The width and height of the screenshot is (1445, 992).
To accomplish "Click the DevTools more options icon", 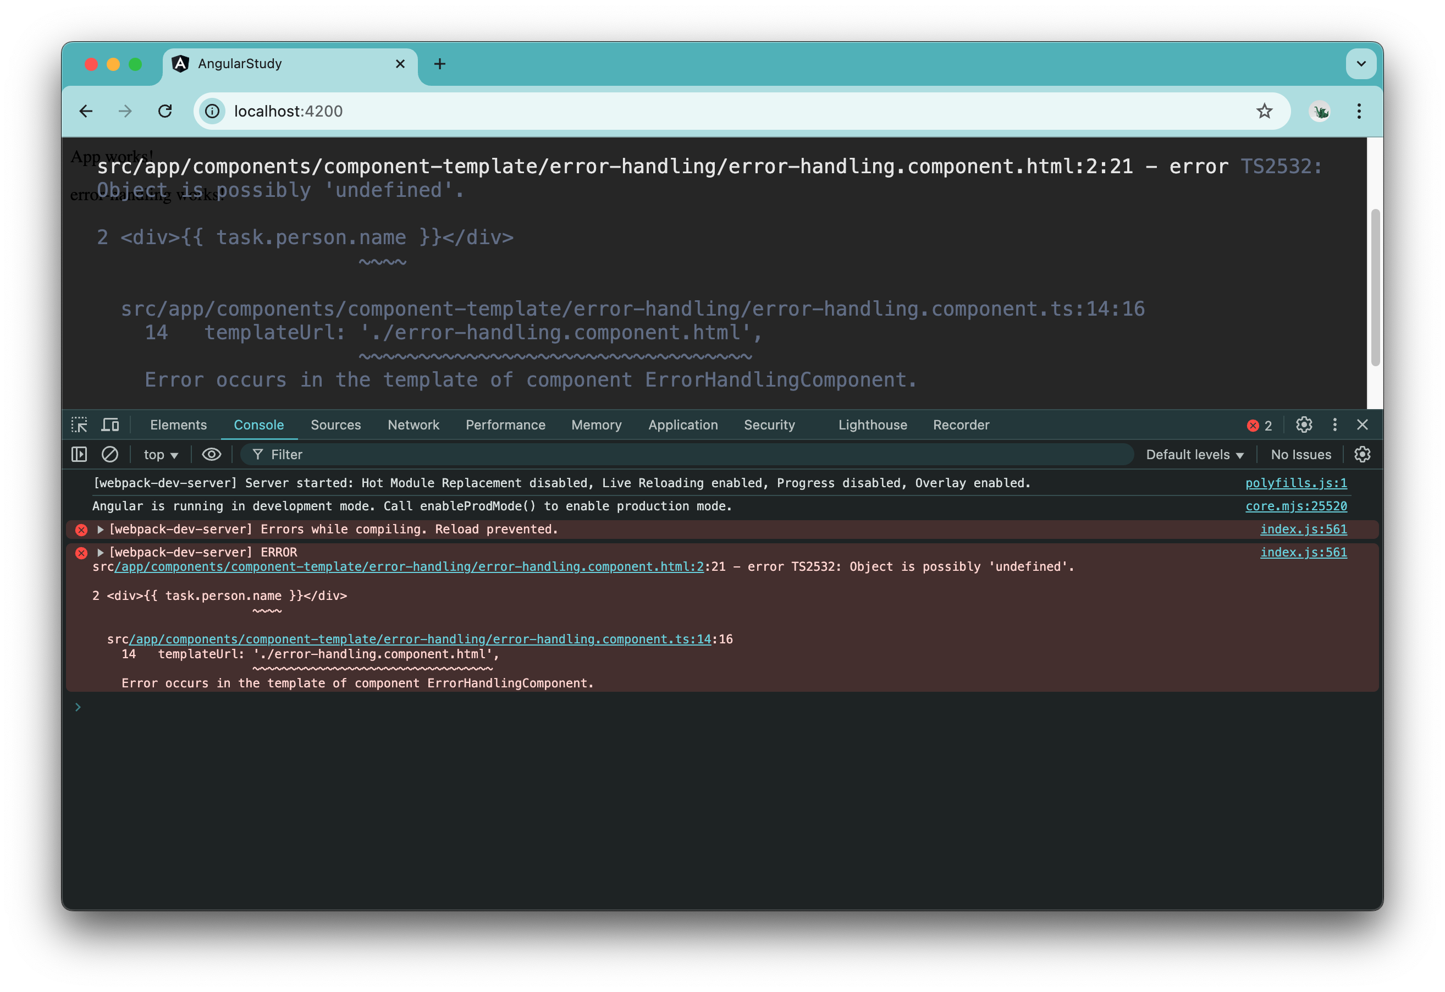I will (1336, 425).
